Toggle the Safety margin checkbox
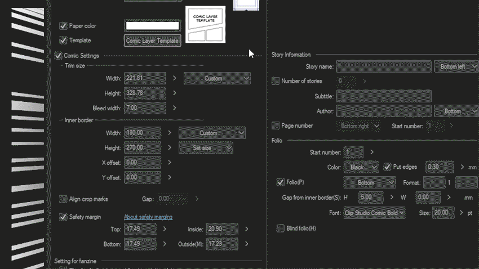 [63, 217]
